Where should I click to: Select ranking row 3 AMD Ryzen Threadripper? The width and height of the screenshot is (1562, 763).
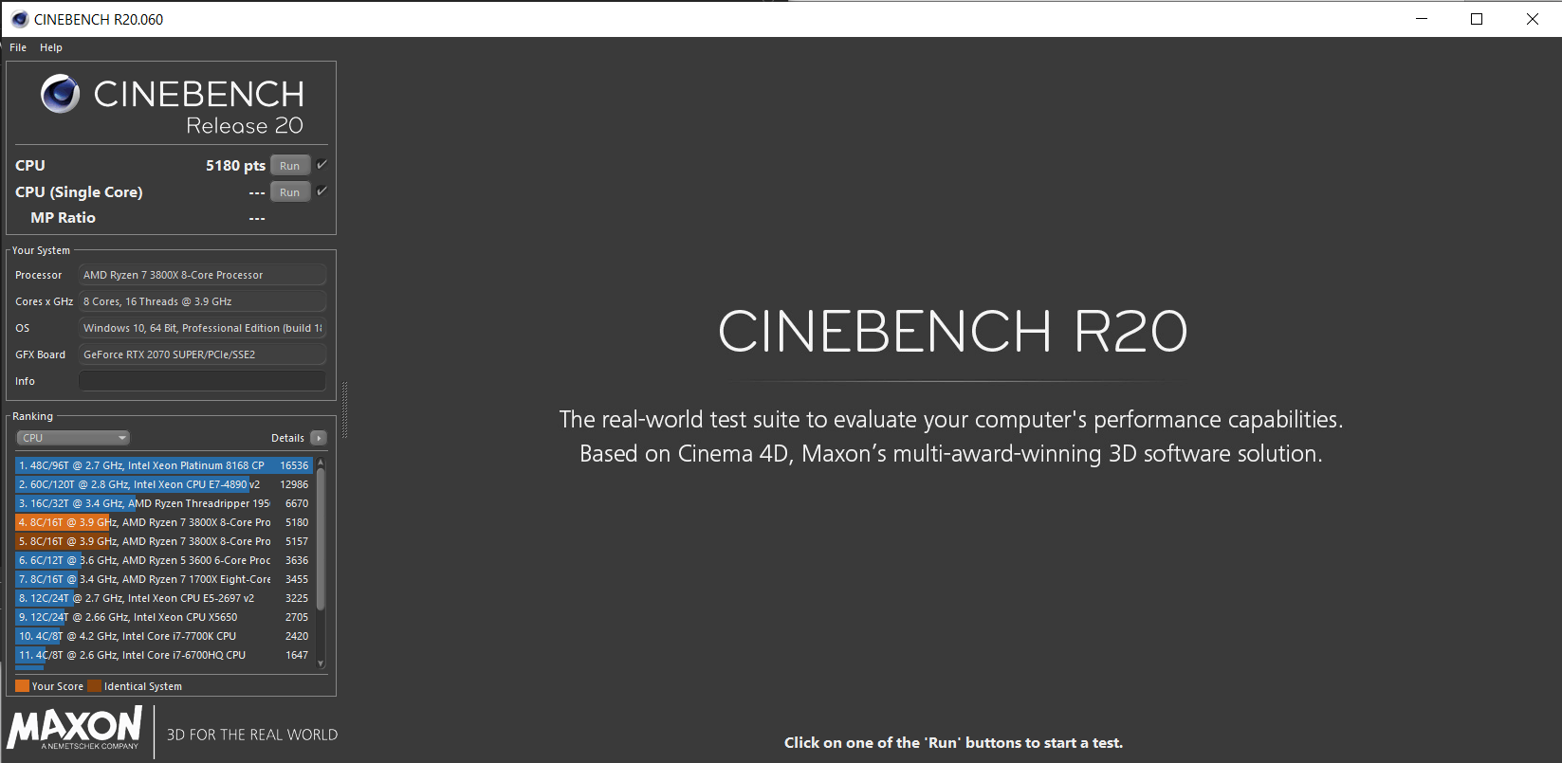[x=163, y=503]
